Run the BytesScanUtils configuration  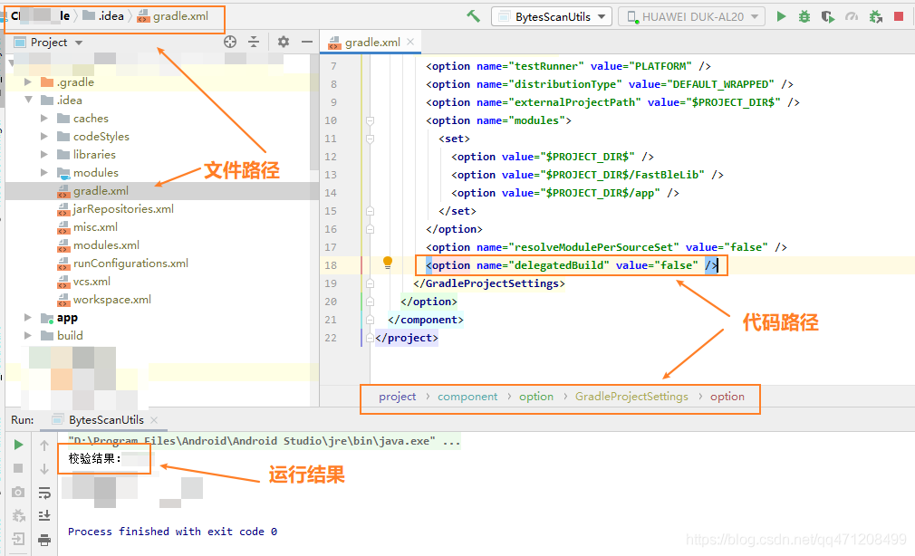[x=781, y=15]
